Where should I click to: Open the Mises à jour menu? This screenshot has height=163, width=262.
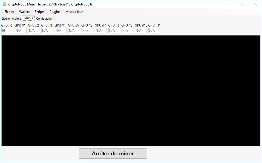tap(74, 12)
